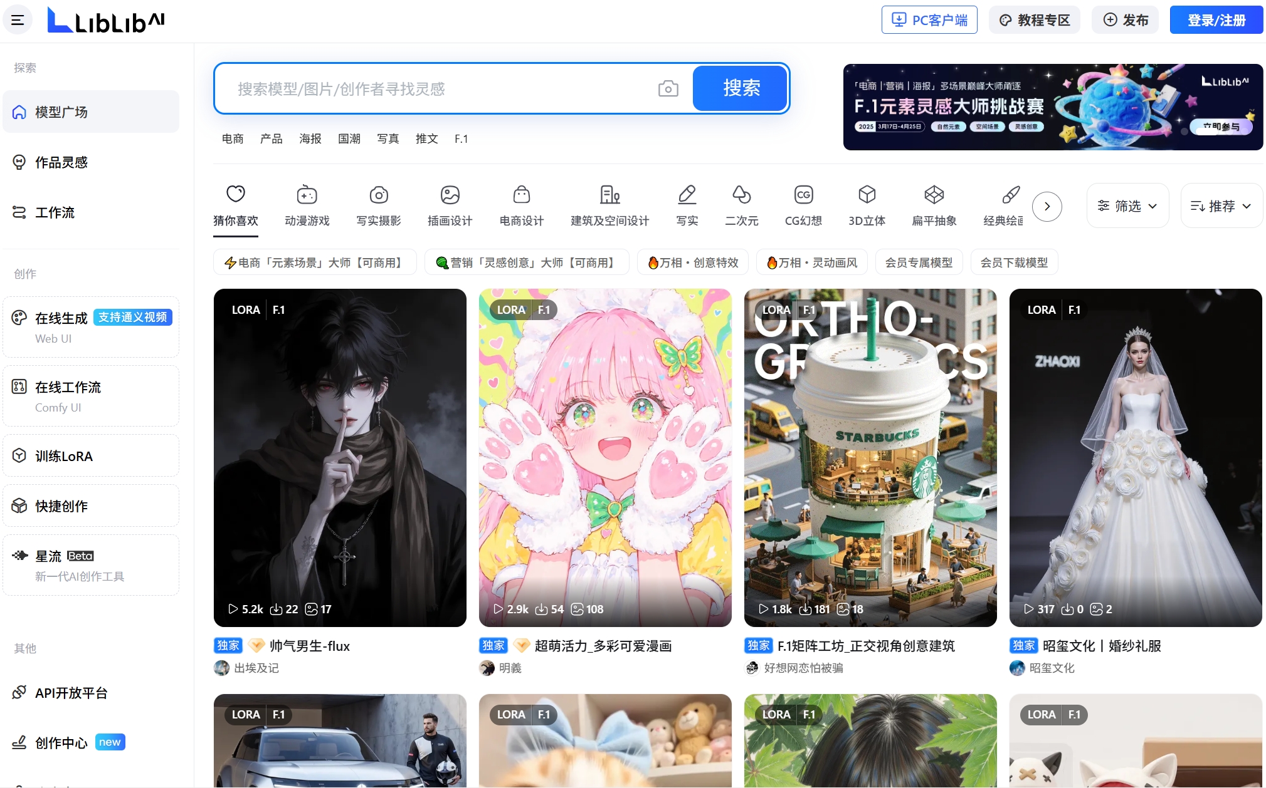Open the 教程专区 tutorials button
This screenshot has height=788, width=1266.
coord(1035,20)
